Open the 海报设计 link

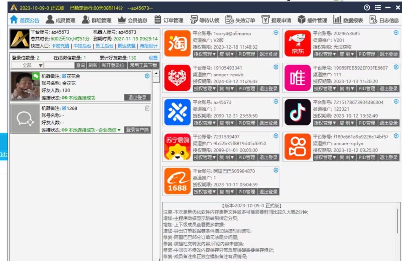click(149, 46)
